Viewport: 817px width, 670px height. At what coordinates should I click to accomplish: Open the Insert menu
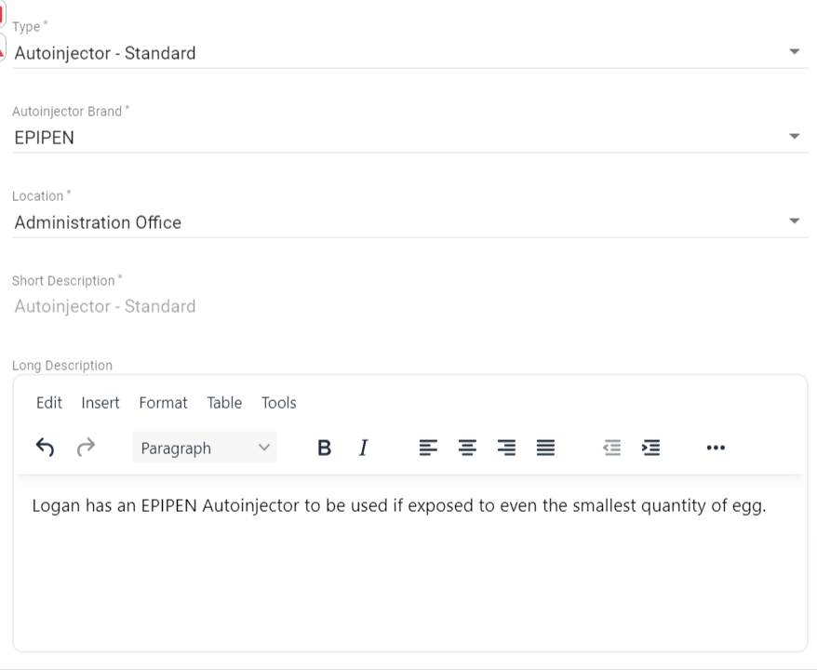point(100,403)
